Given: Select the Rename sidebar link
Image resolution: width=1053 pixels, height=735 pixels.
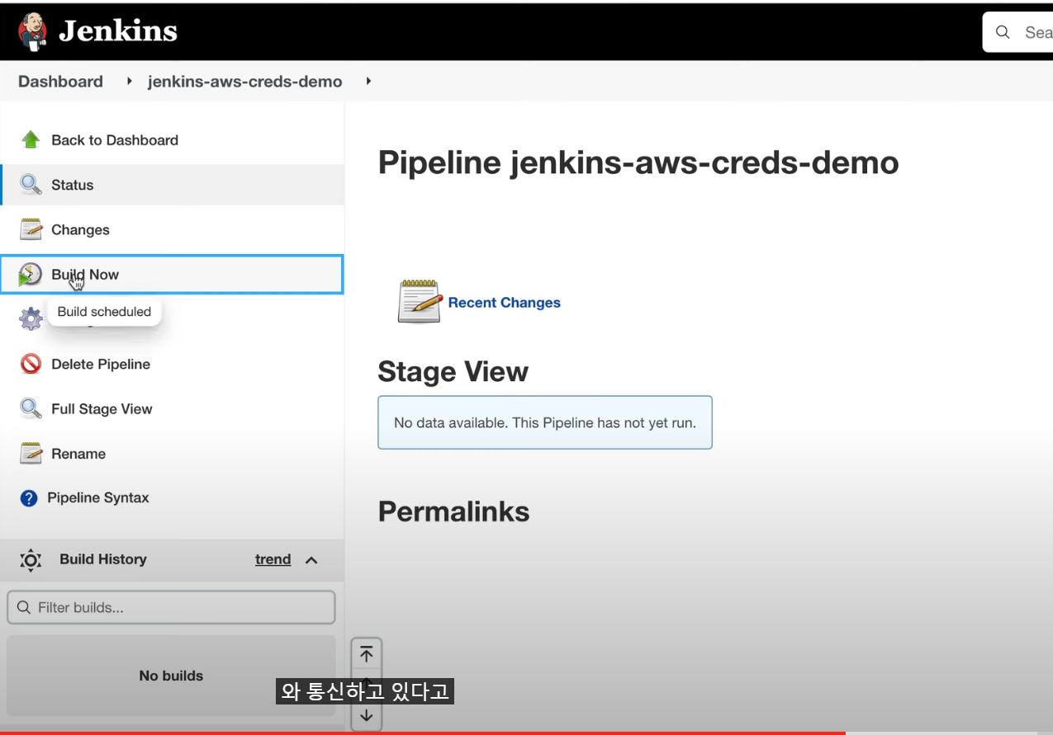Looking at the screenshot, I should 78,454.
